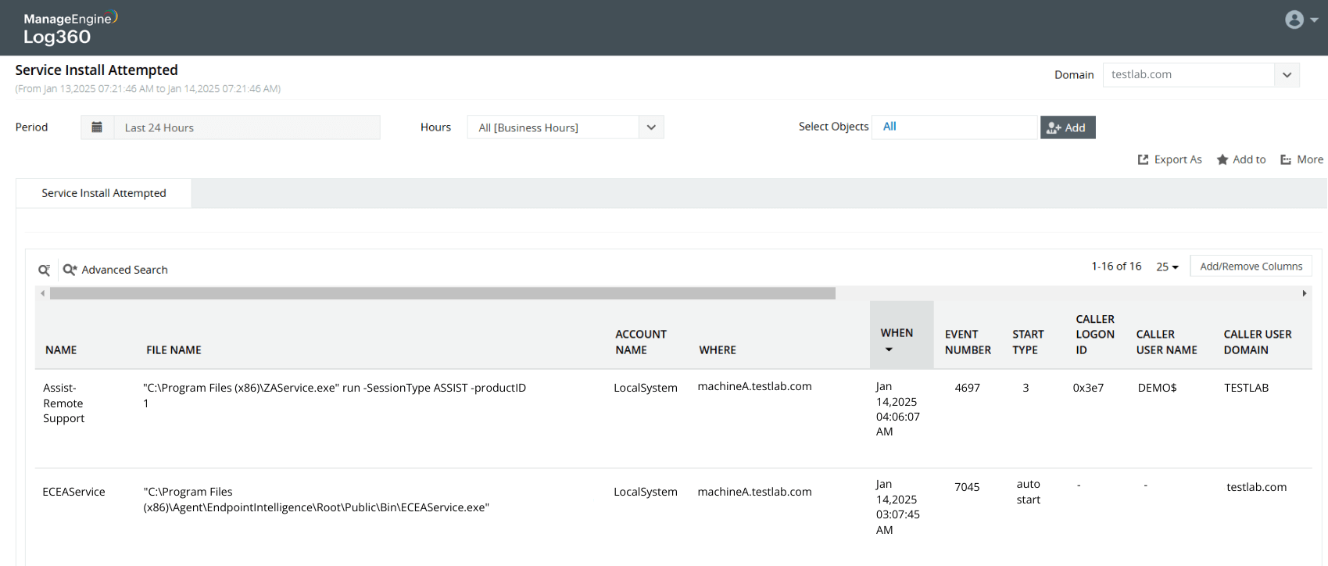
Task: Open the calendar icon for Period
Action: tap(97, 127)
